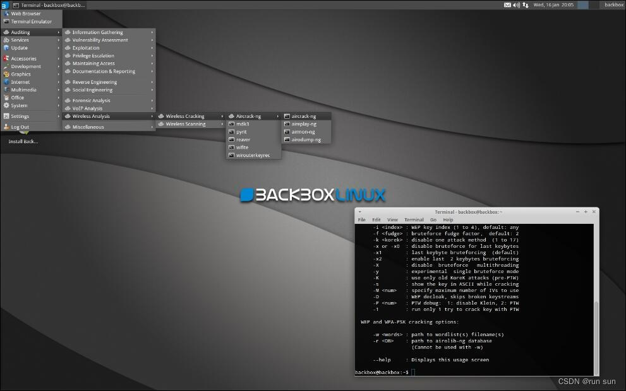Screen dimensions: 626x391
Task: Click the Services category icon
Action: coord(6,40)
